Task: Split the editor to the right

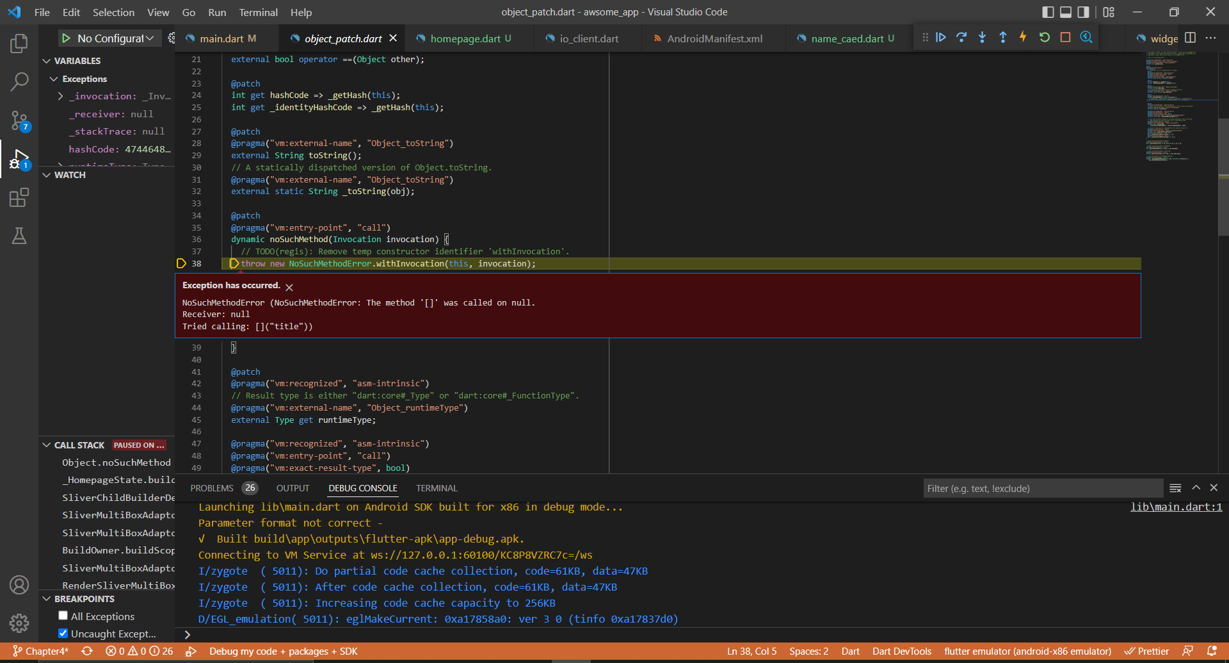Action: coord(1190,38)
